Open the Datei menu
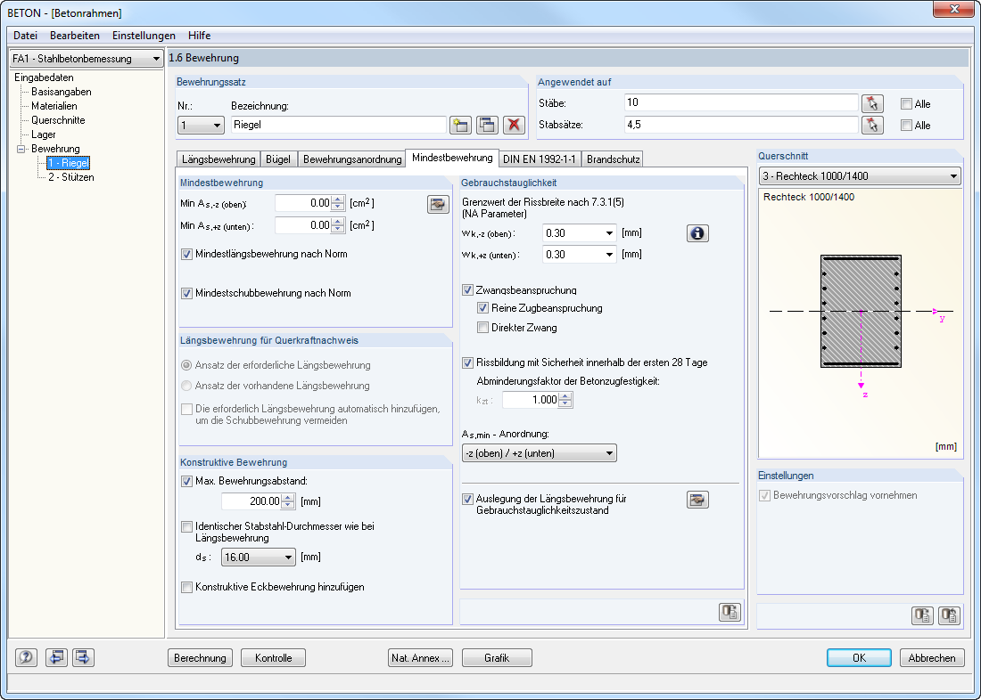 tap(26, 36)
